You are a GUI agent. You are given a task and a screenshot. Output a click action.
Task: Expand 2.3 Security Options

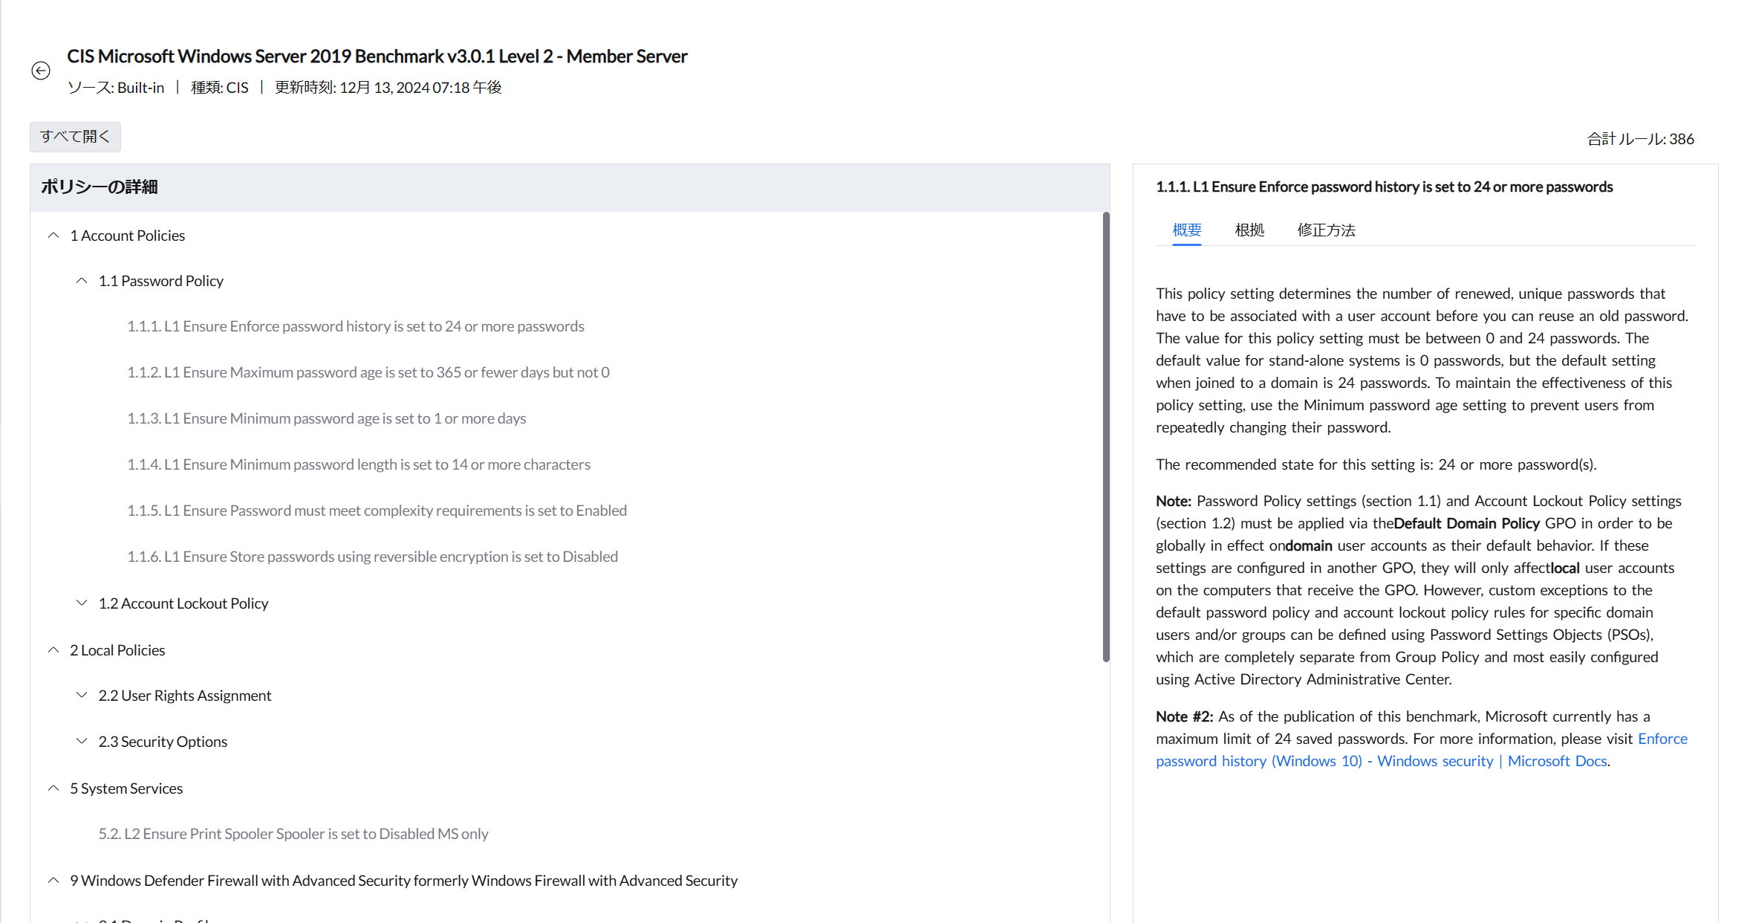coord(82,742)
